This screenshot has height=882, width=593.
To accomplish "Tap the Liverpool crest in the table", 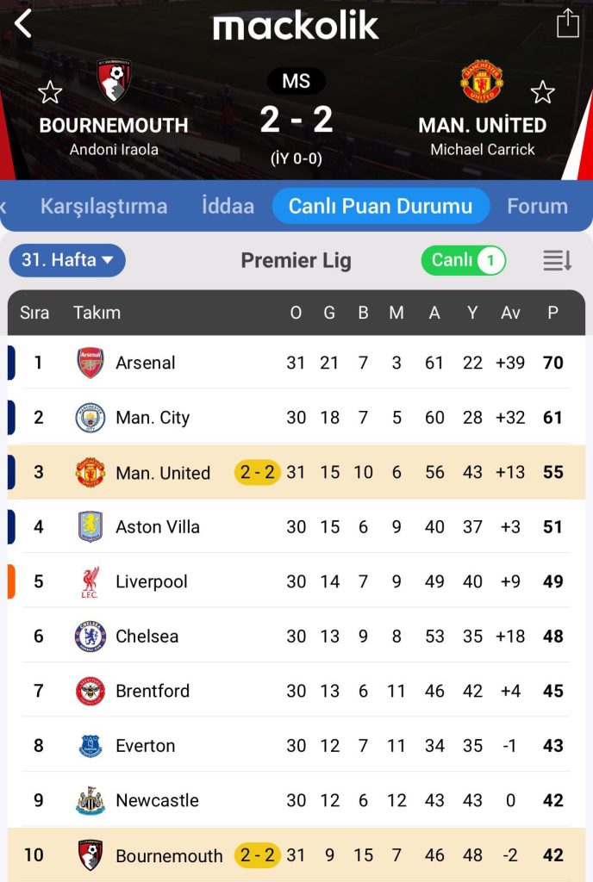I will (x=90, y=581).
